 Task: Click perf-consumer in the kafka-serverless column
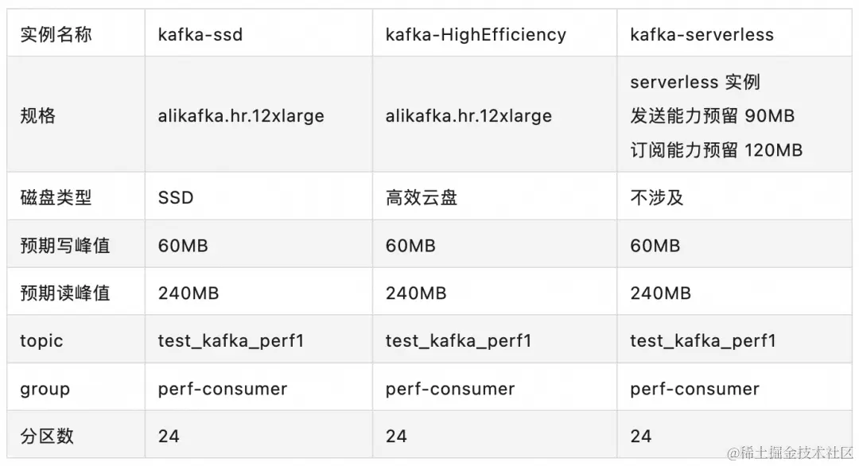(694, 389)
